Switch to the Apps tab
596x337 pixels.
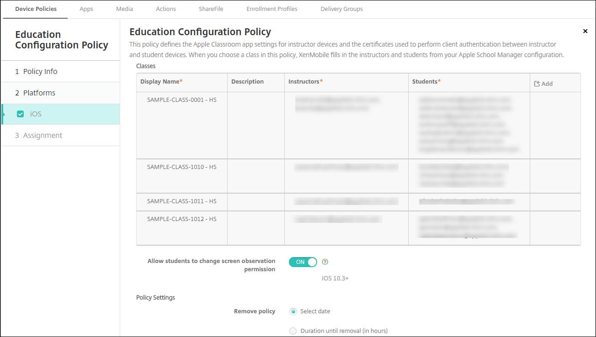pyautogui.click(x=86, y=9)
